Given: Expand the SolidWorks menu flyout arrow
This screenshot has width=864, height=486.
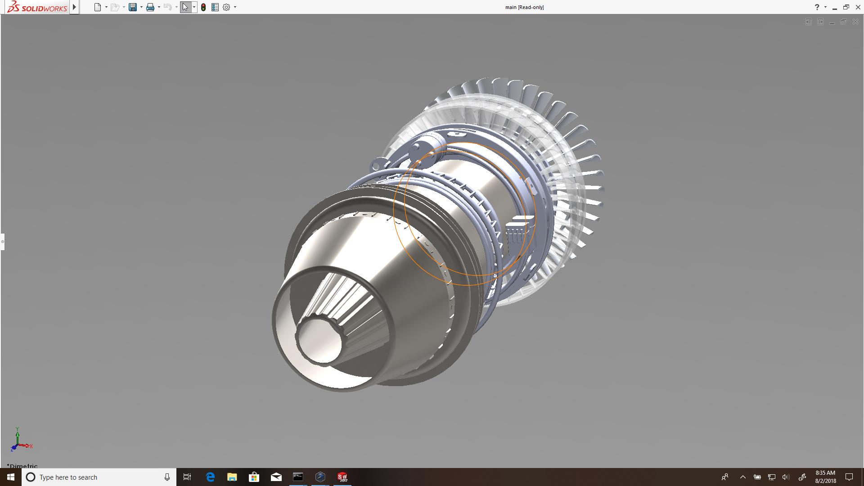Looking at the screenshot, I should click(74, 7).
